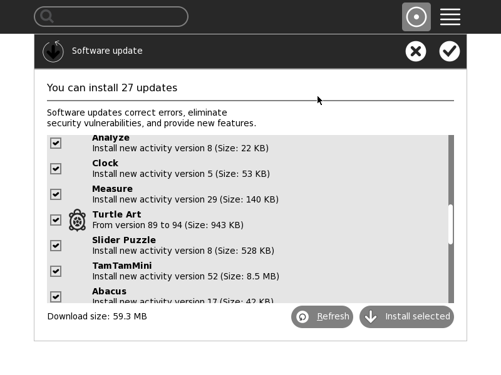Click the circular arrow icon on Refresh
Image resolution: width=501 pixels, height=375 pixels.
[303, 317]
